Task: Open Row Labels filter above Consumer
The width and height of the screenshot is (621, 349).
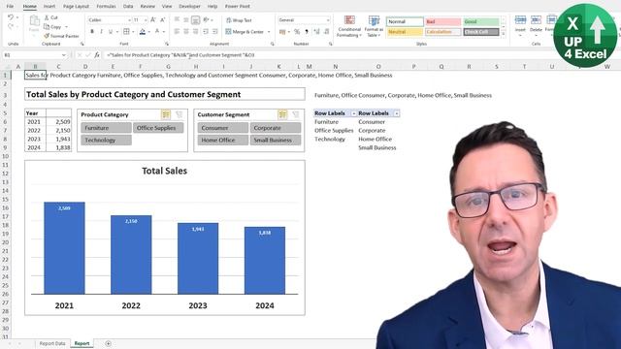Action: 397,113
